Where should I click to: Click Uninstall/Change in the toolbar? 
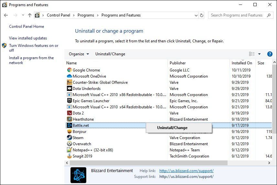pyautogui.click(x=110, y=54)
